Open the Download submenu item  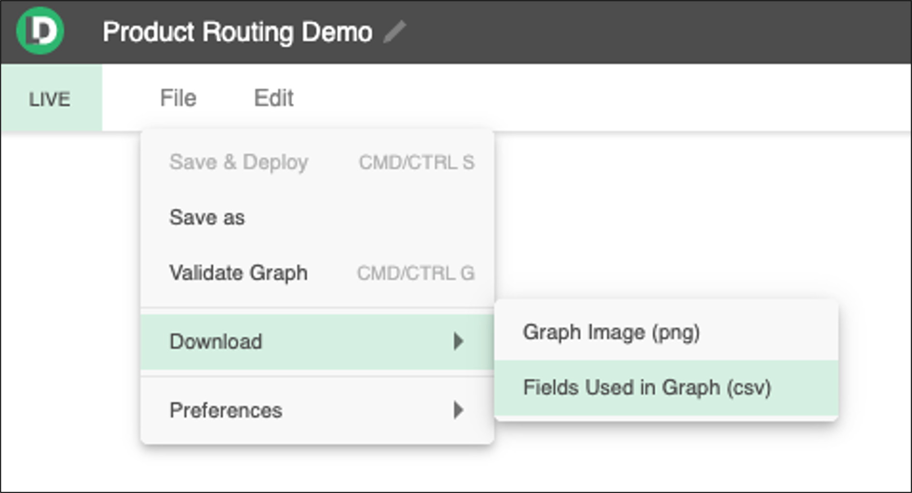(x=317, y=342)
